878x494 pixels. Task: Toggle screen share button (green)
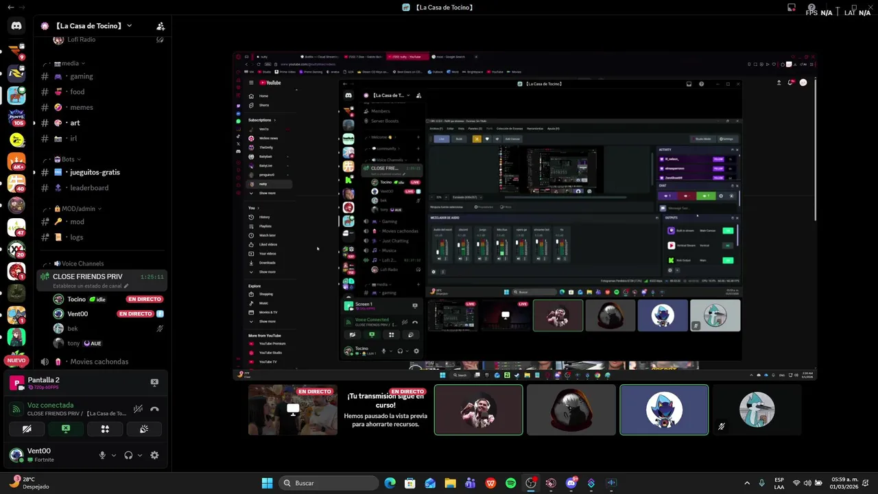(x=66, y=429)
